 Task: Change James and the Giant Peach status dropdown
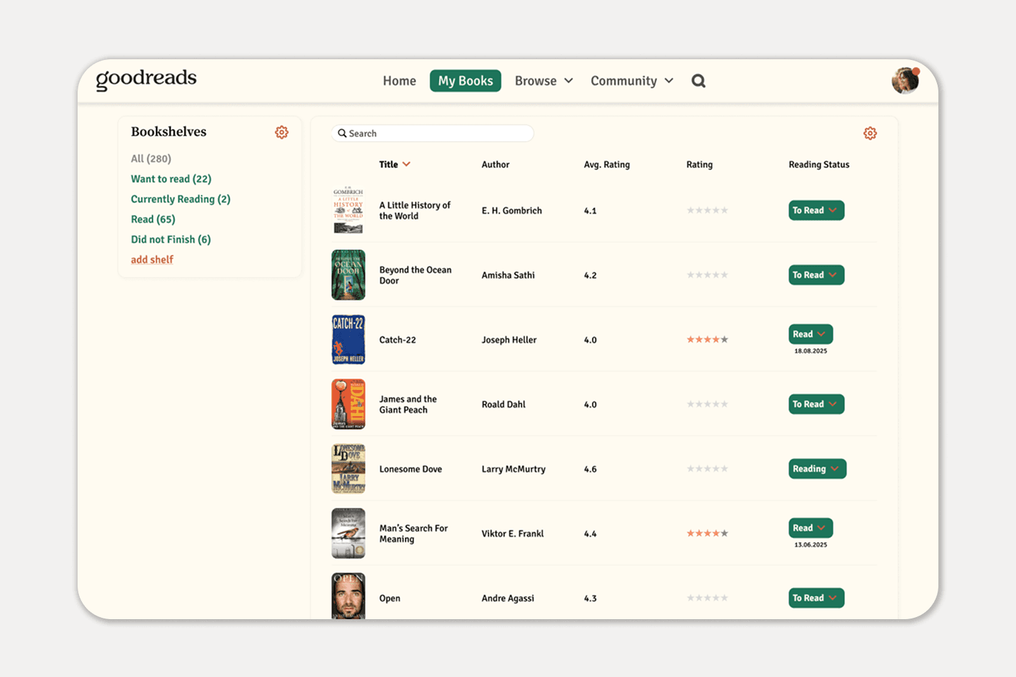click(x=816, y=404)
